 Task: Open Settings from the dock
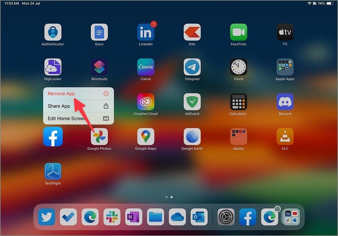226,217
